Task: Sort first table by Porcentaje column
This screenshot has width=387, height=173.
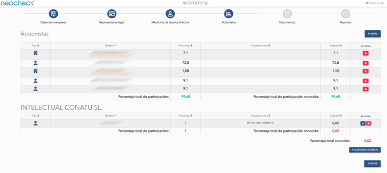Action: tap(186, 46)
